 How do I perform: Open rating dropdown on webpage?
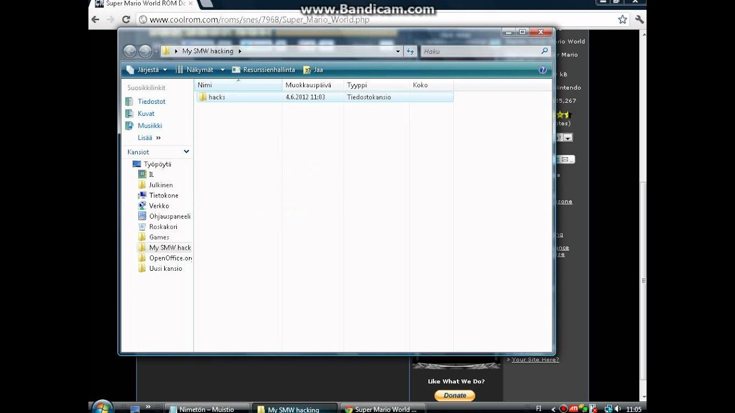(567, 138)
